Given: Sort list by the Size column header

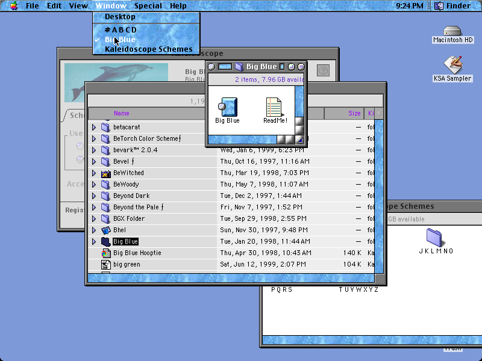Looking at the screenshot, I should 354,113.
